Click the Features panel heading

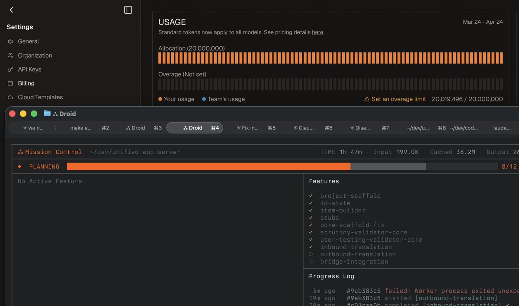pyautogui.click(x=324, y=181)
